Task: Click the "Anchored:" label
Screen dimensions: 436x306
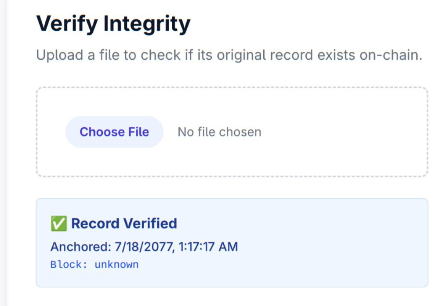Action: [x=81, y=247]
